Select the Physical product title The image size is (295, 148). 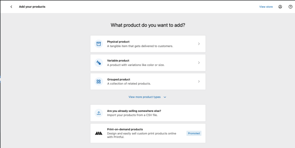pyautogui.click(x=118, y=42)
